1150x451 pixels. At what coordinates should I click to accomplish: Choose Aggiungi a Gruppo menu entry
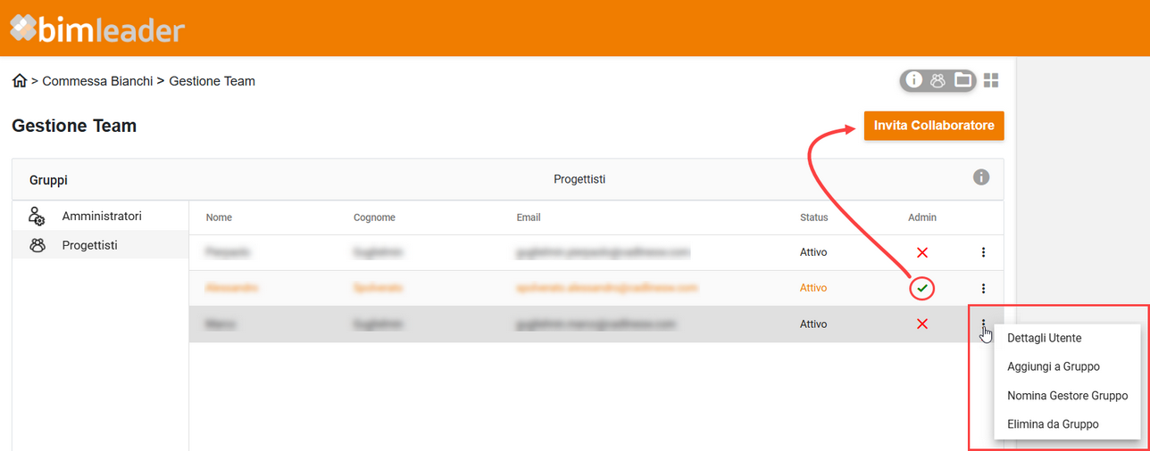point(1067,366)
